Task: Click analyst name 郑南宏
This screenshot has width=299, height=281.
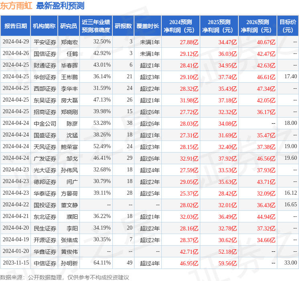Action: [x=69, y=42]
